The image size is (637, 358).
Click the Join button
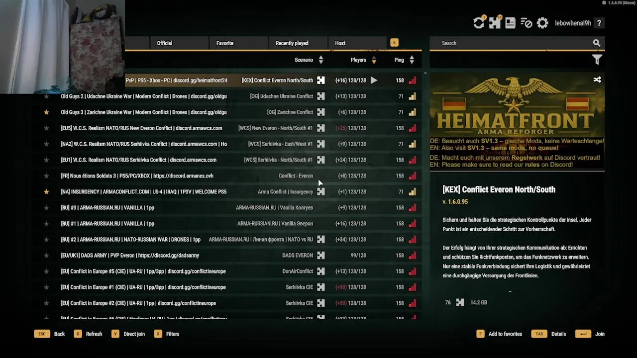coord(590,334)
